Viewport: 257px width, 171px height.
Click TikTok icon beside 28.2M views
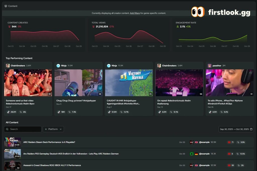pyautogui.click(x=8, y=112)
